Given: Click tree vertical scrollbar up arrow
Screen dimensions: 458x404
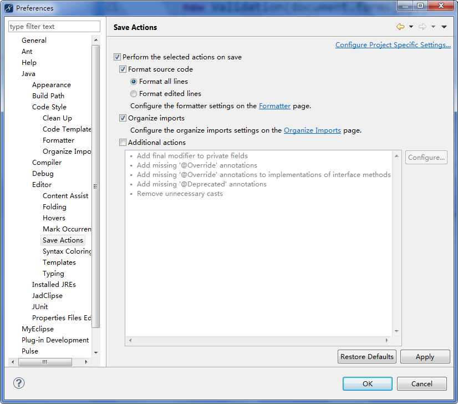Looking at the screenshot, I should [96, 40].
